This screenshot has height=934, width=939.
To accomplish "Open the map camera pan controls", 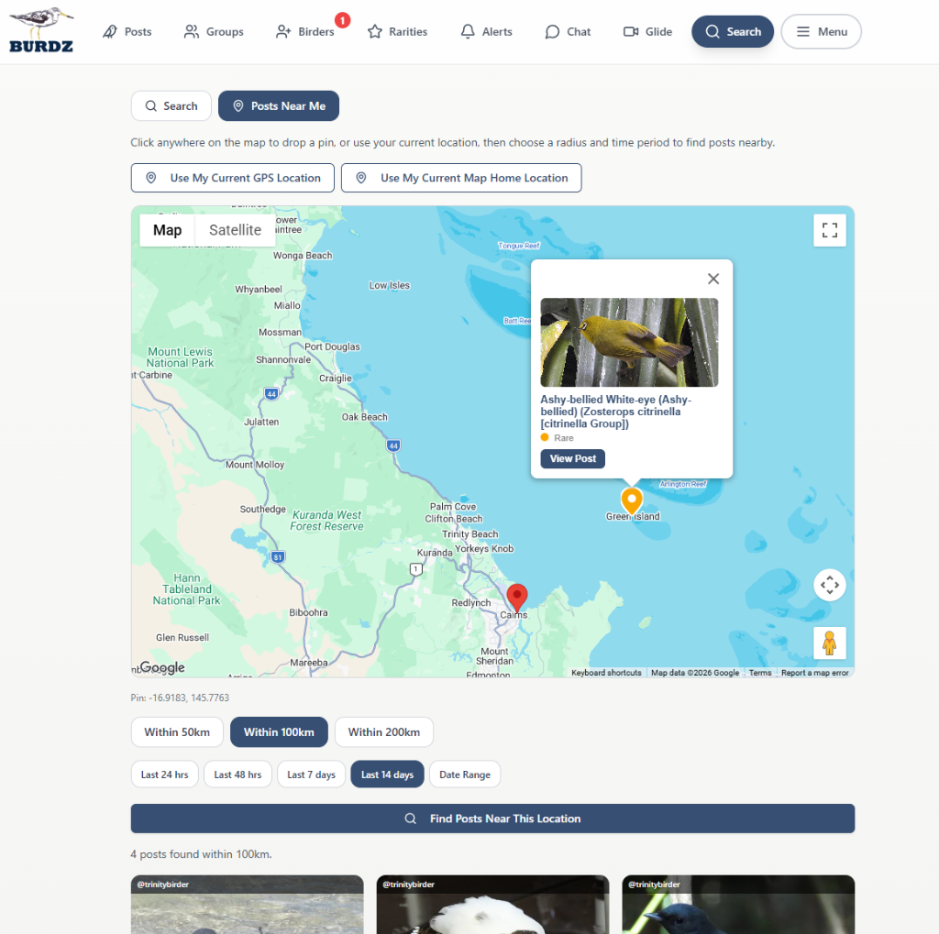I will click(829, 585).
